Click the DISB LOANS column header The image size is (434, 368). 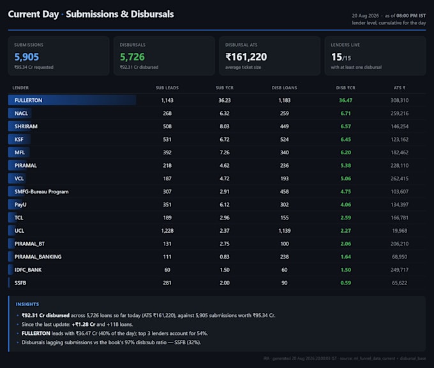[284, 88]
